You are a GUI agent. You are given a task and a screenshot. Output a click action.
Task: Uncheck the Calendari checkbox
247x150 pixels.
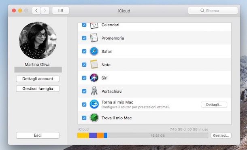(84, 25)
